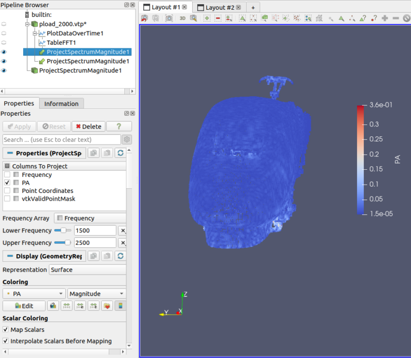
Task: Disable Map Scalars
Action: 5,330
